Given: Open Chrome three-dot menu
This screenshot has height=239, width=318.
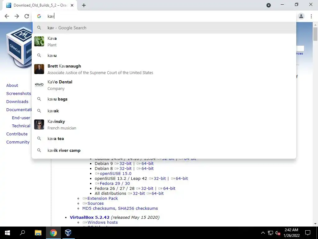Looking at the screenshot, I should tap(311, 16).
